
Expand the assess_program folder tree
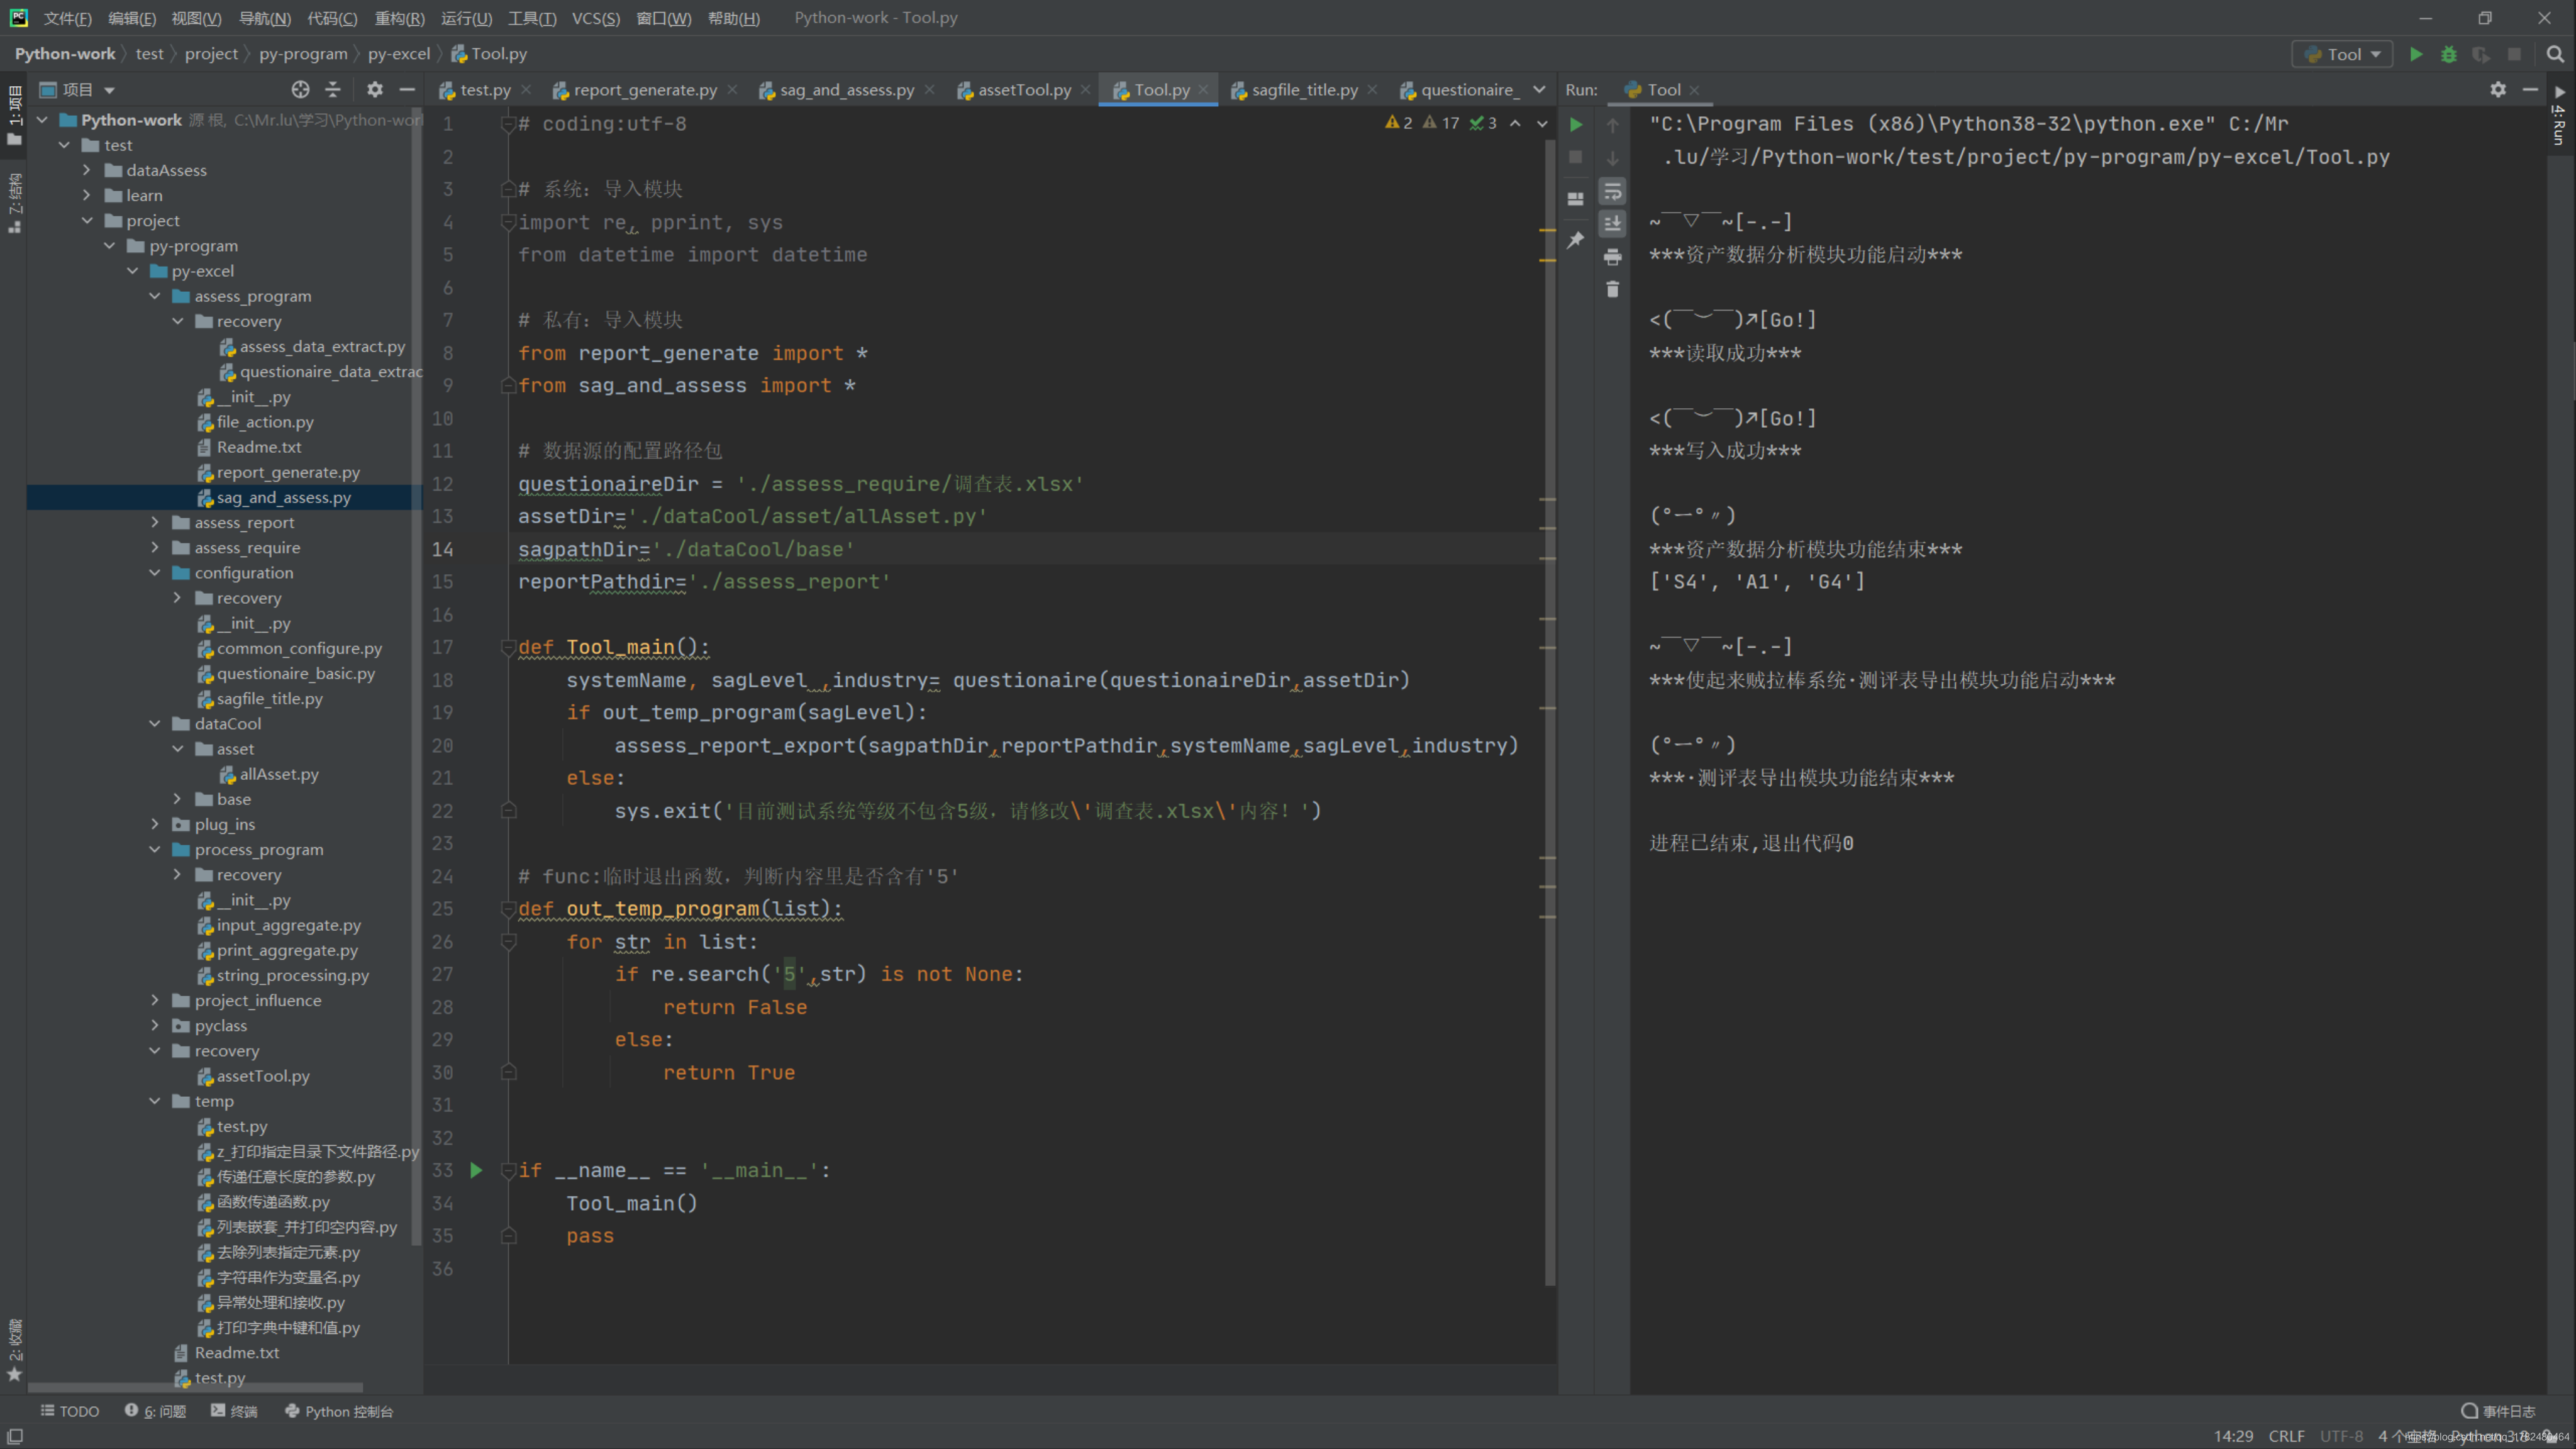[157, 296]
